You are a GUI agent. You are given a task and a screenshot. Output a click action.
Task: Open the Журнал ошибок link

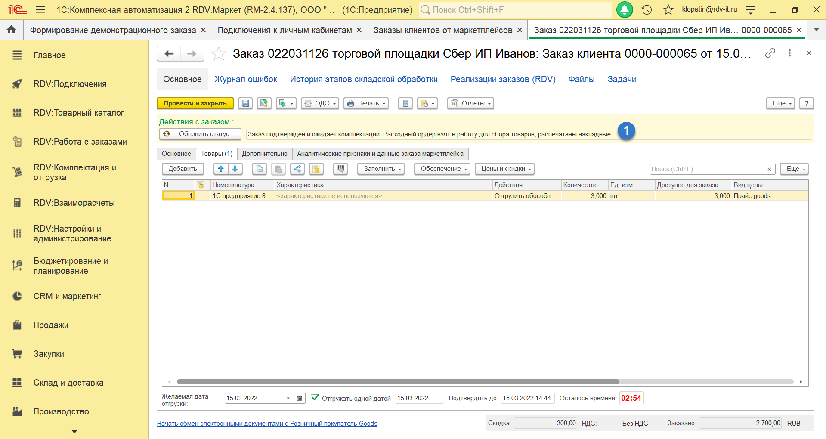[246, 79]
